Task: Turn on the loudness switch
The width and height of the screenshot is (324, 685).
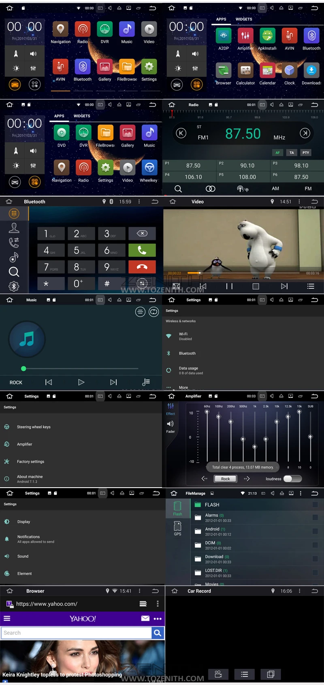Action: pos(292,479)
